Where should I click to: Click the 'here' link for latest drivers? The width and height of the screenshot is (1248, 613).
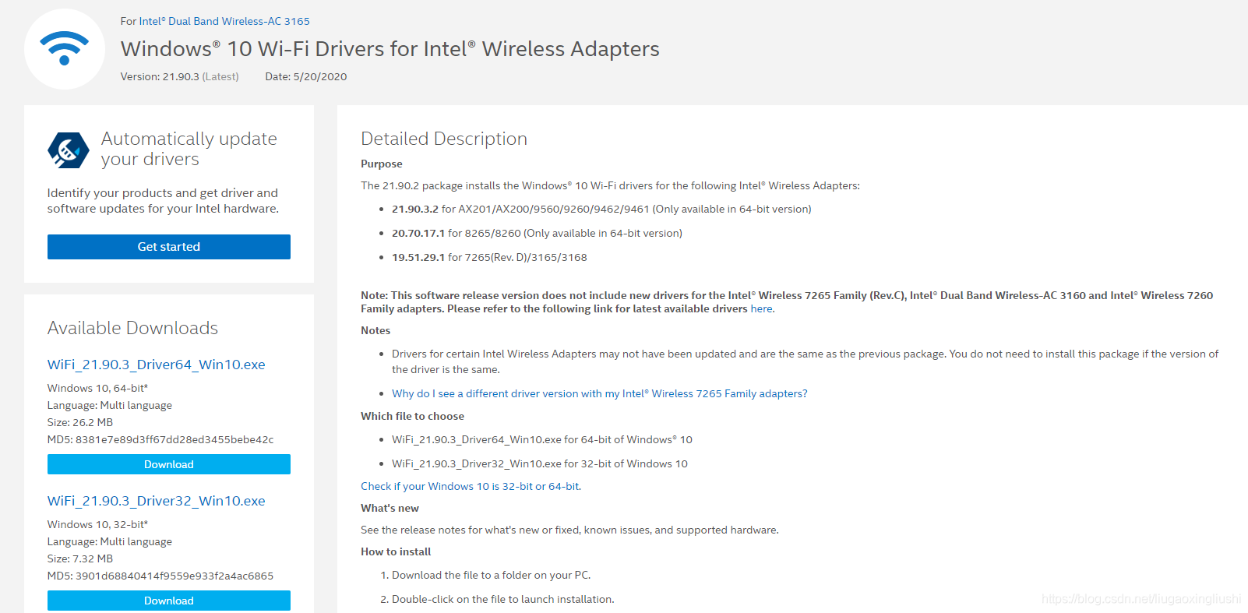pos(761,309)
